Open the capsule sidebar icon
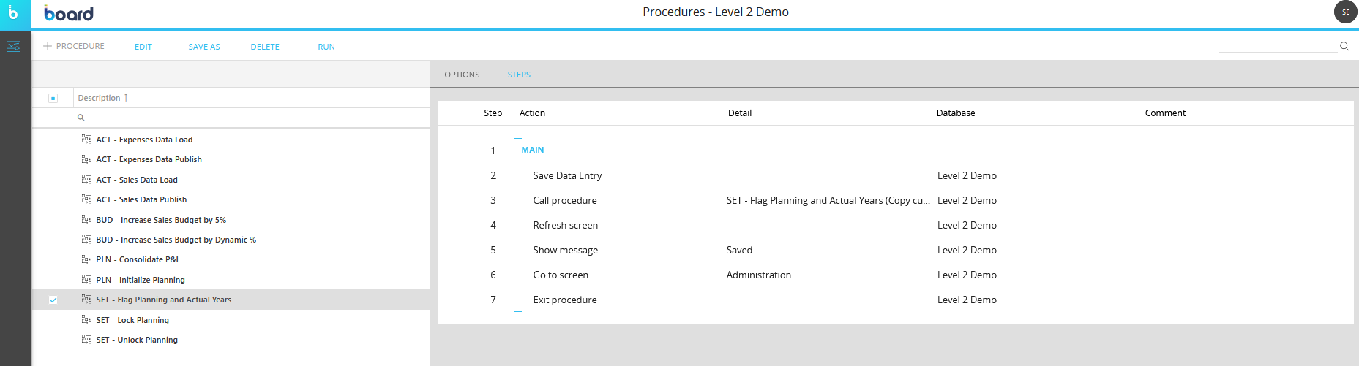 pos(13,46)
